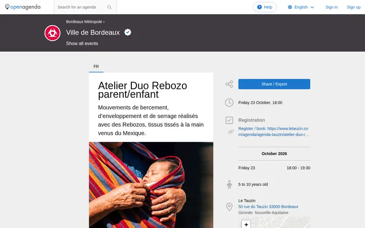
Task: Click the map pin location icon
Action: (x=229, y=207)
